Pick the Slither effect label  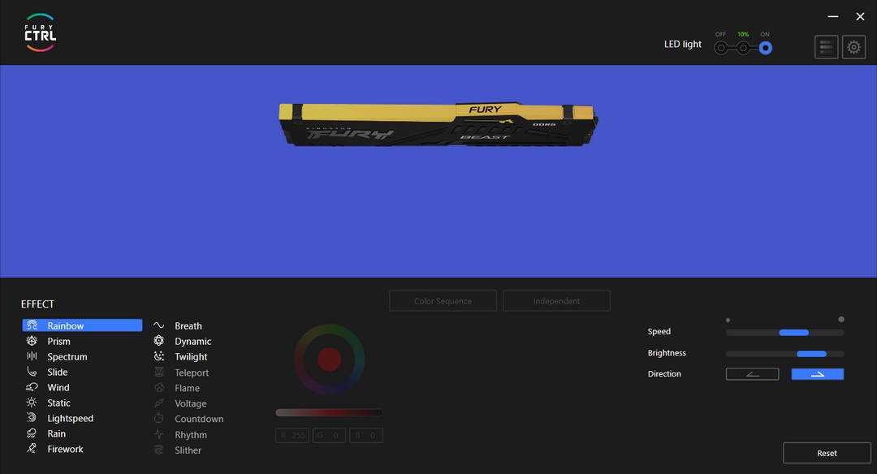click(188, 450)
